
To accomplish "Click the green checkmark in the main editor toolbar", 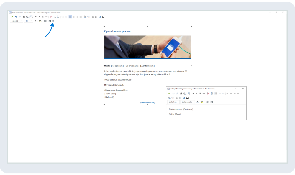I will [12, 17].
